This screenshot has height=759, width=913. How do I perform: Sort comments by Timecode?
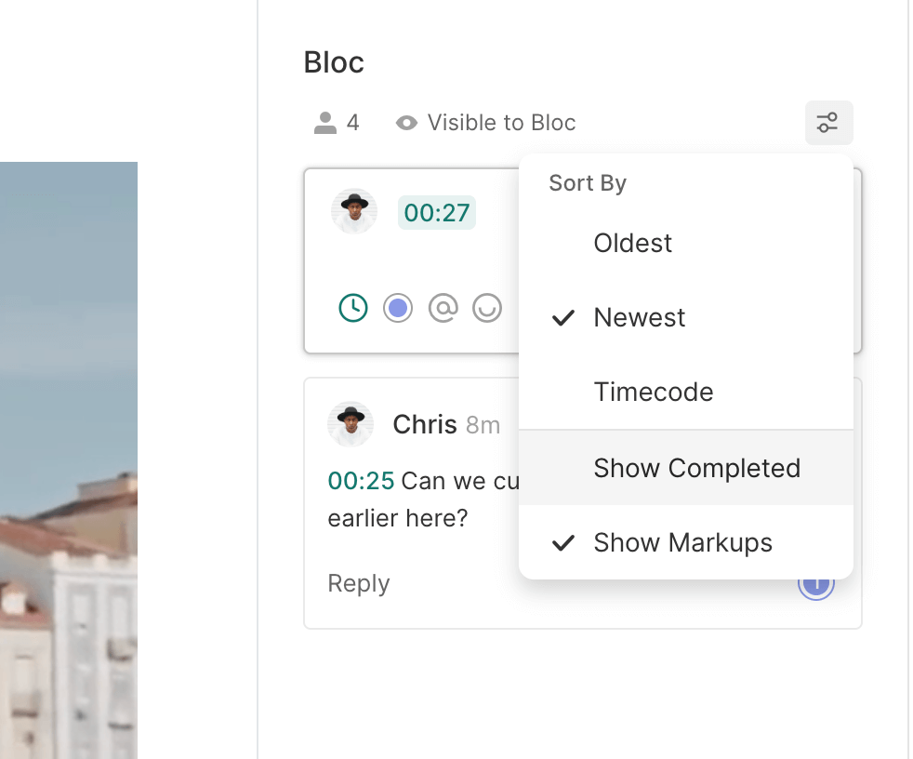pos(653,393)
